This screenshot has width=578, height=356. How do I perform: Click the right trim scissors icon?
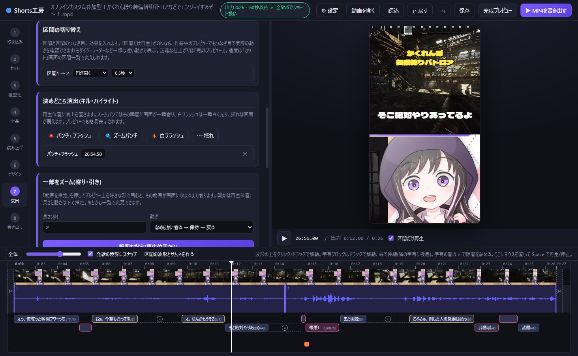point(559,291)
